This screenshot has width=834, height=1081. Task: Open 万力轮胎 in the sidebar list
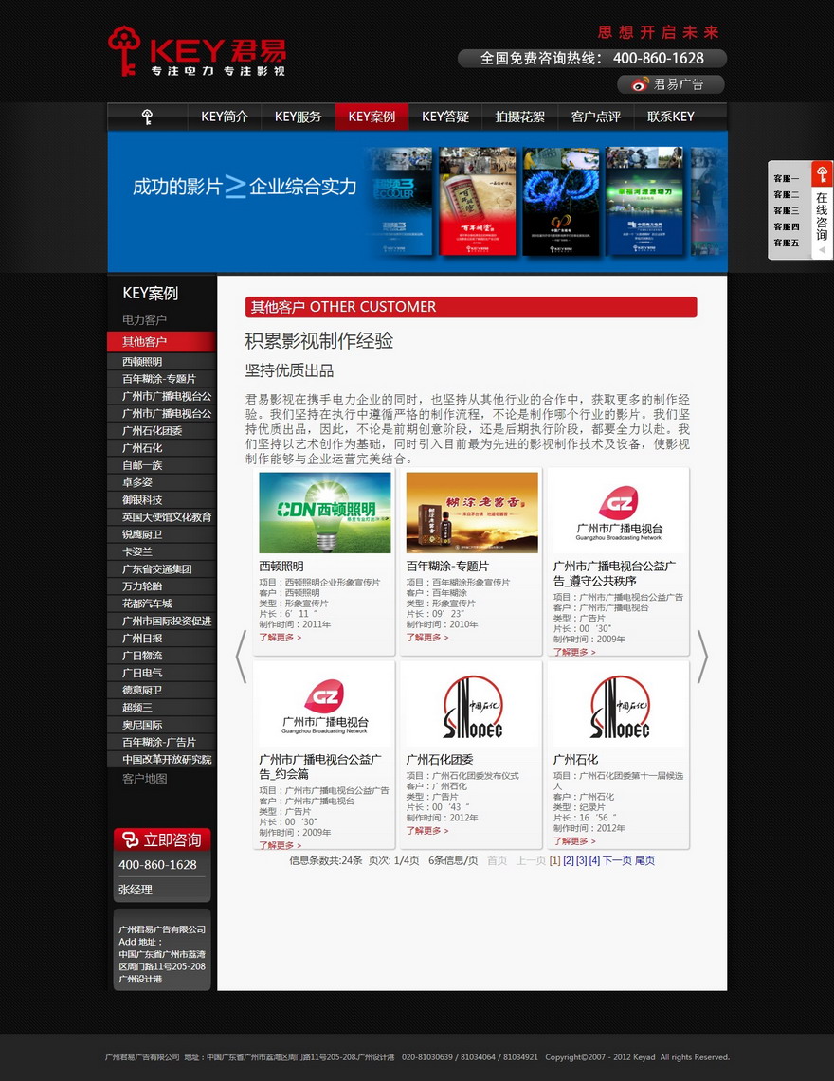[x=161, y=586]
